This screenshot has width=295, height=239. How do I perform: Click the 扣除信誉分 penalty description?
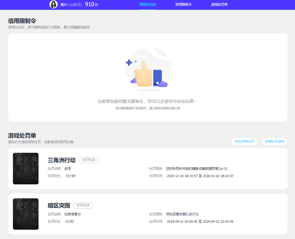pos(73,214)
